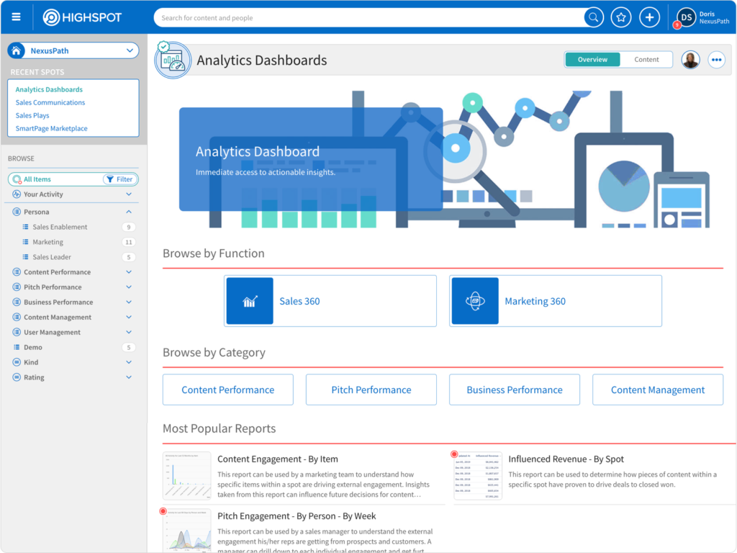The width and height of the screenshot is (737, 553).
Task: Open Influenced Revenue - By Spot thumbnail
Action: [x=478, y=475]
